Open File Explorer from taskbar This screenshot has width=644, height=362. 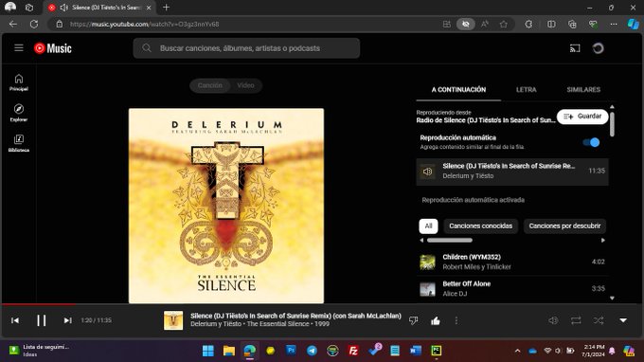click(229, 351)
